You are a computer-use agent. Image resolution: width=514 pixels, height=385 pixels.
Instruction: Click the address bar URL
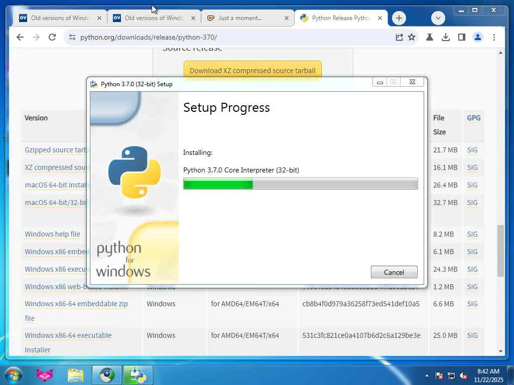point(149,37)
